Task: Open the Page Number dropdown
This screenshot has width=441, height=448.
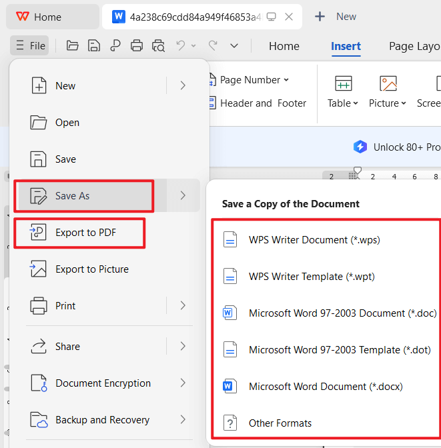Action: coord(254,80)
